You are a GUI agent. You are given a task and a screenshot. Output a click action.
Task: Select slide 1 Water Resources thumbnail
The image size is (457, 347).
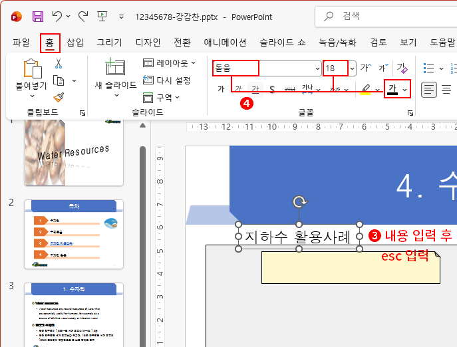pyautogui.click(x=74, y=152)
